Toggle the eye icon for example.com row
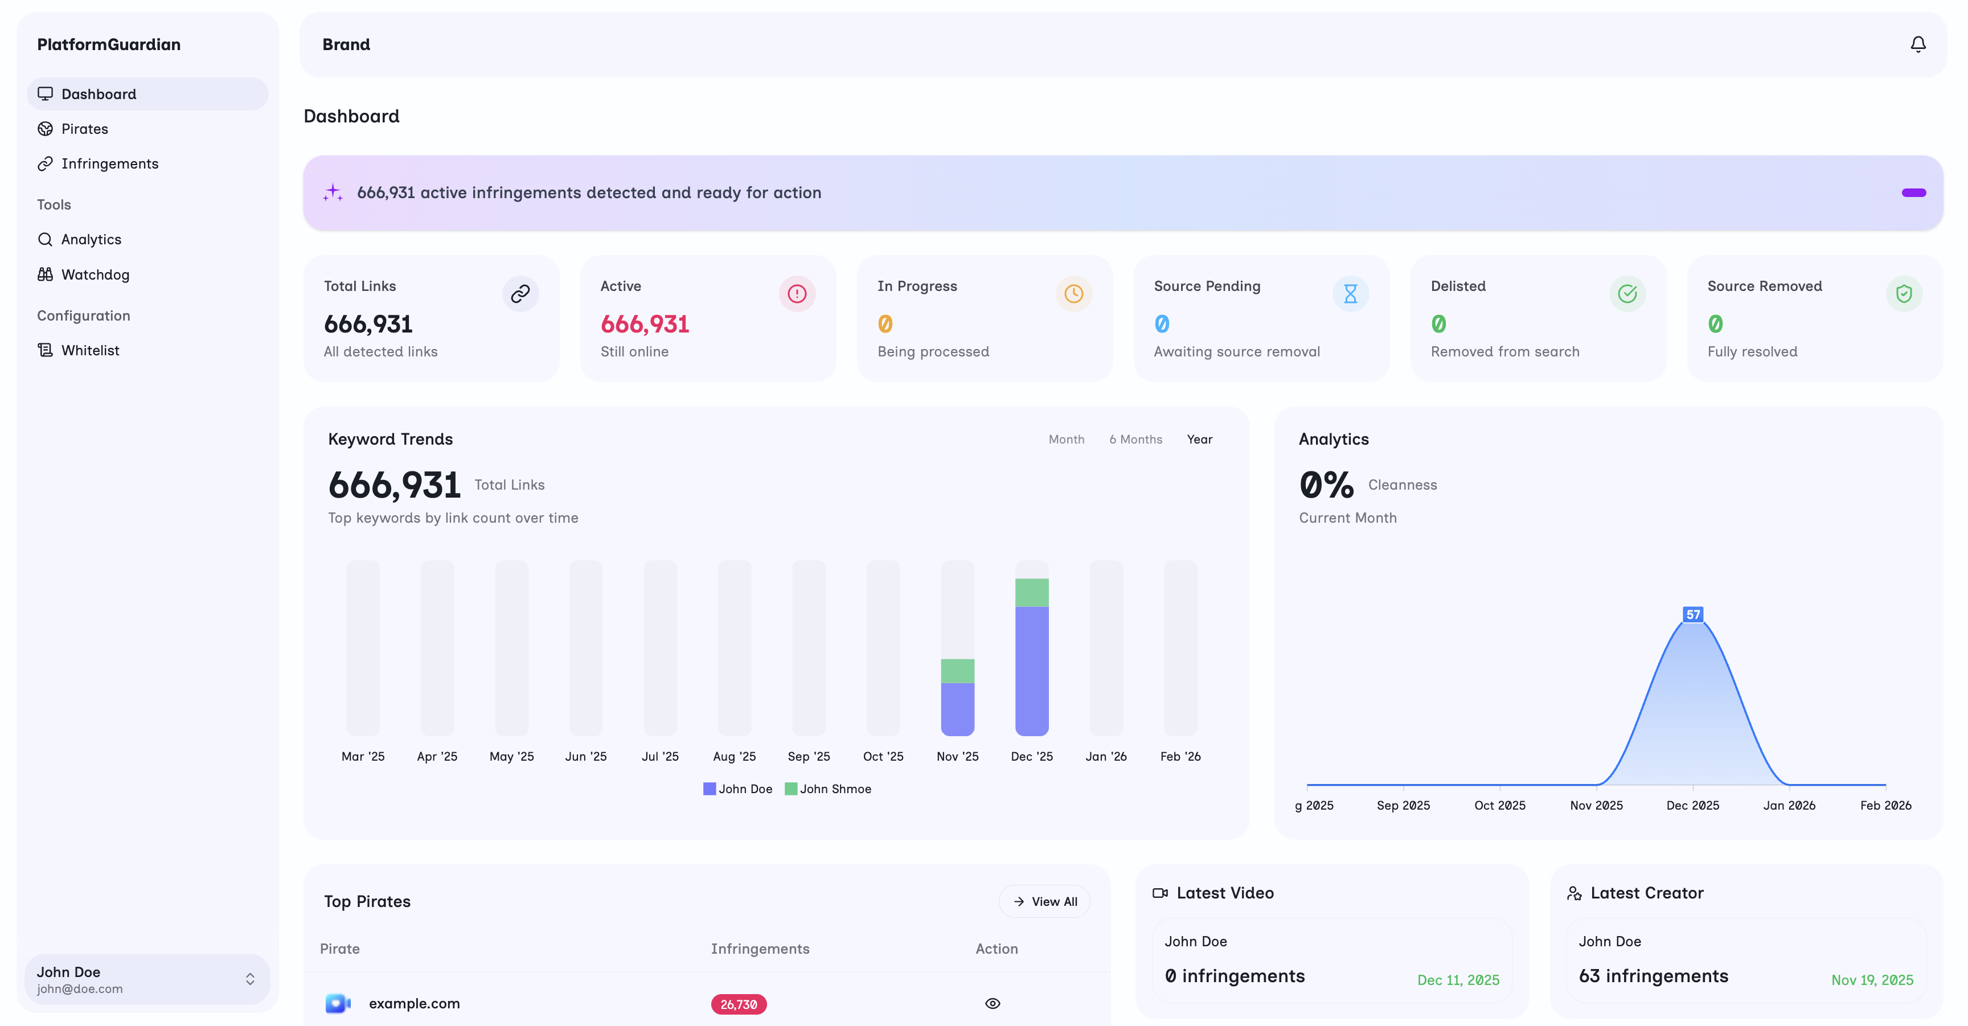This screenshot has height=1026, width=1968. click(993, 1003)
